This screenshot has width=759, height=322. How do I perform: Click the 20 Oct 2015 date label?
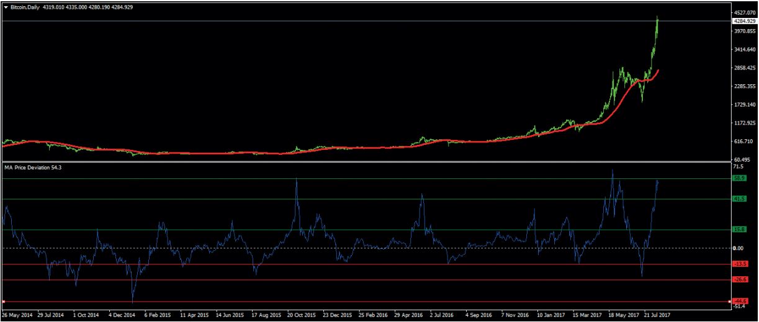click(x=301, y=315)
